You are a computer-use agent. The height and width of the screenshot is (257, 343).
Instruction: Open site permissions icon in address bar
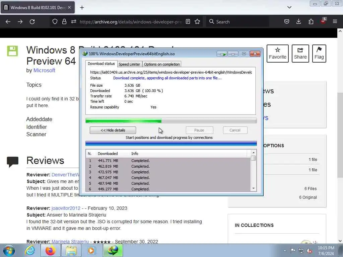point(74,21)
